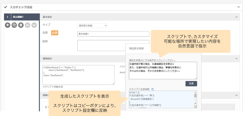Move the rule down with the down arrow icon
243x116 pixels.
[x=34, y=25]
